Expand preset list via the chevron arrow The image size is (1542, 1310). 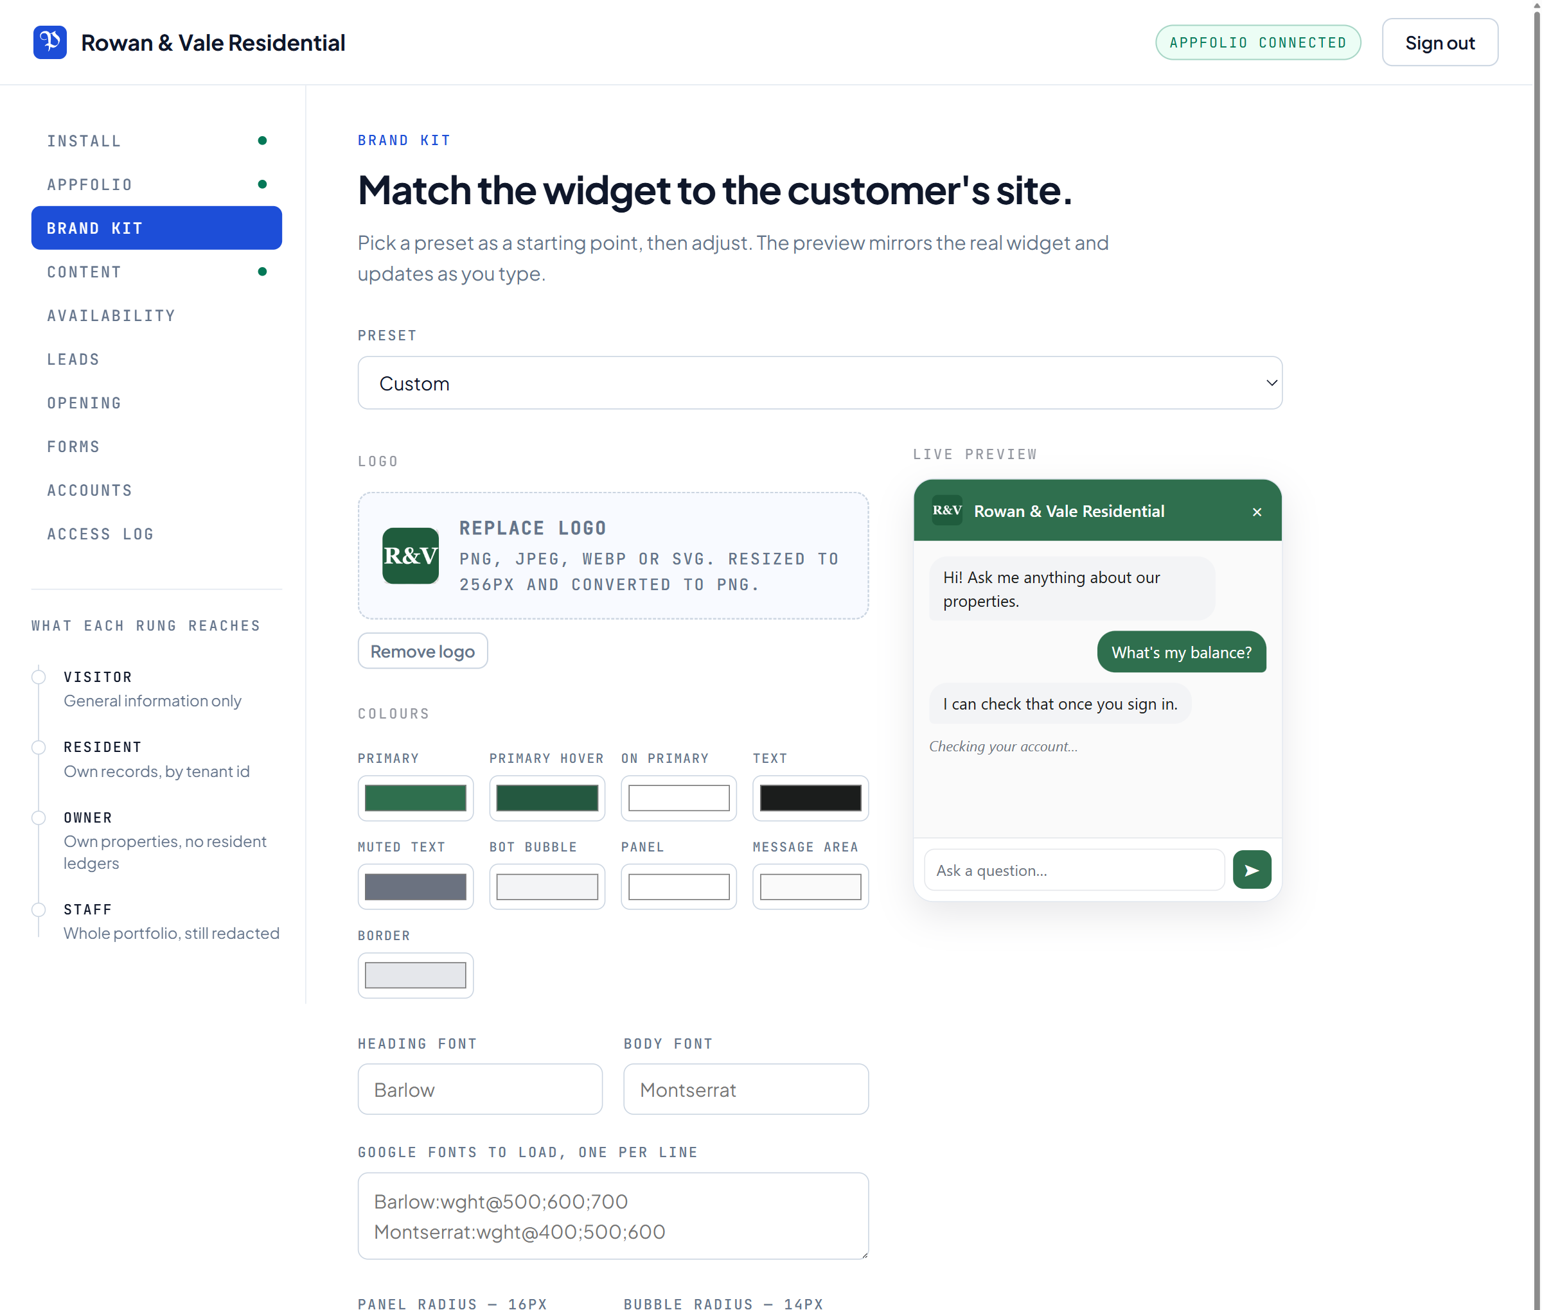coord(1271,383)
